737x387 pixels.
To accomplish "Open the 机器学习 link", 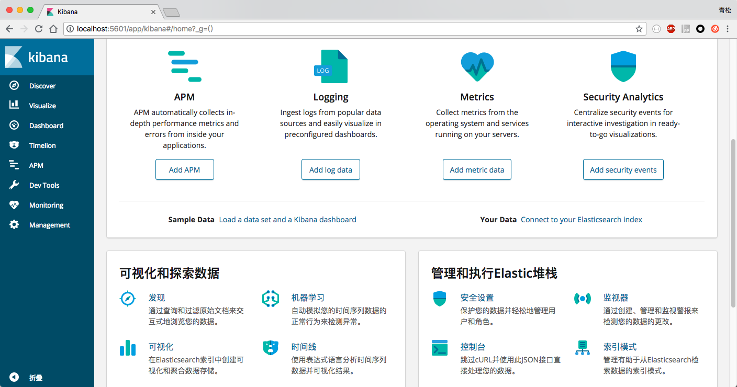I will (x=308, y=298).
